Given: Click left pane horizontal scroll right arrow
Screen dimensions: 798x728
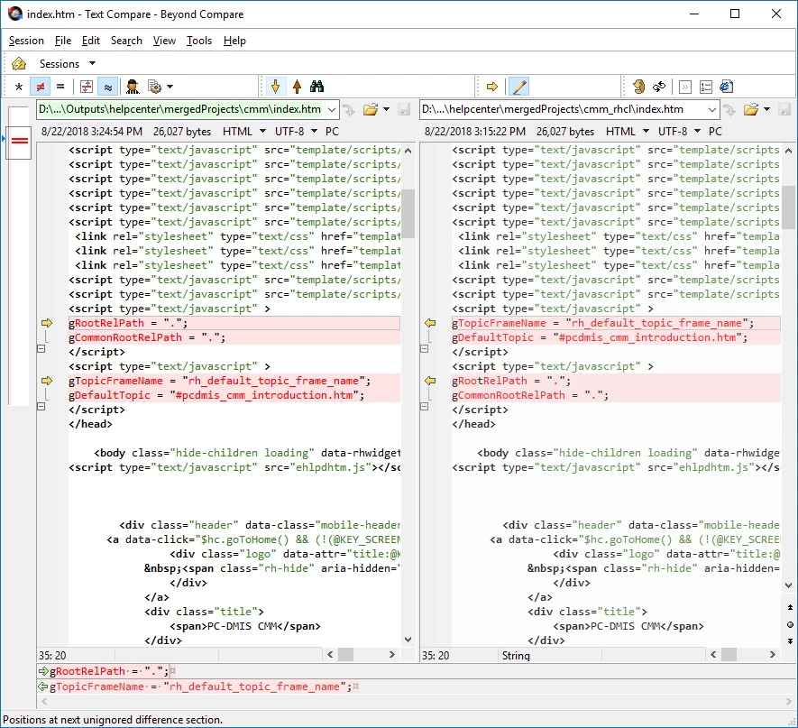Looking at the screenshot, I should (x=392, y=655).
